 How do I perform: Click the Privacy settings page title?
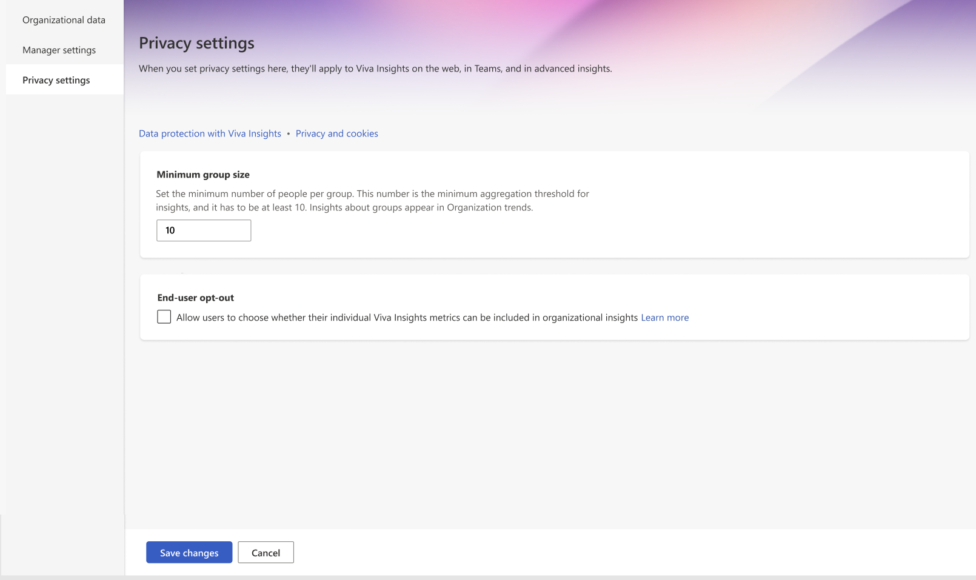pos(196,43)
